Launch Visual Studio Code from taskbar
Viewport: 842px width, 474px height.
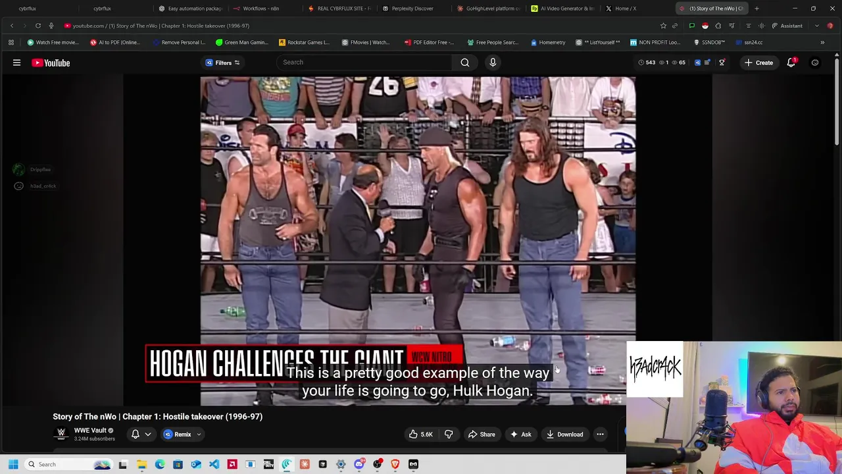click(x=214, y=464)
